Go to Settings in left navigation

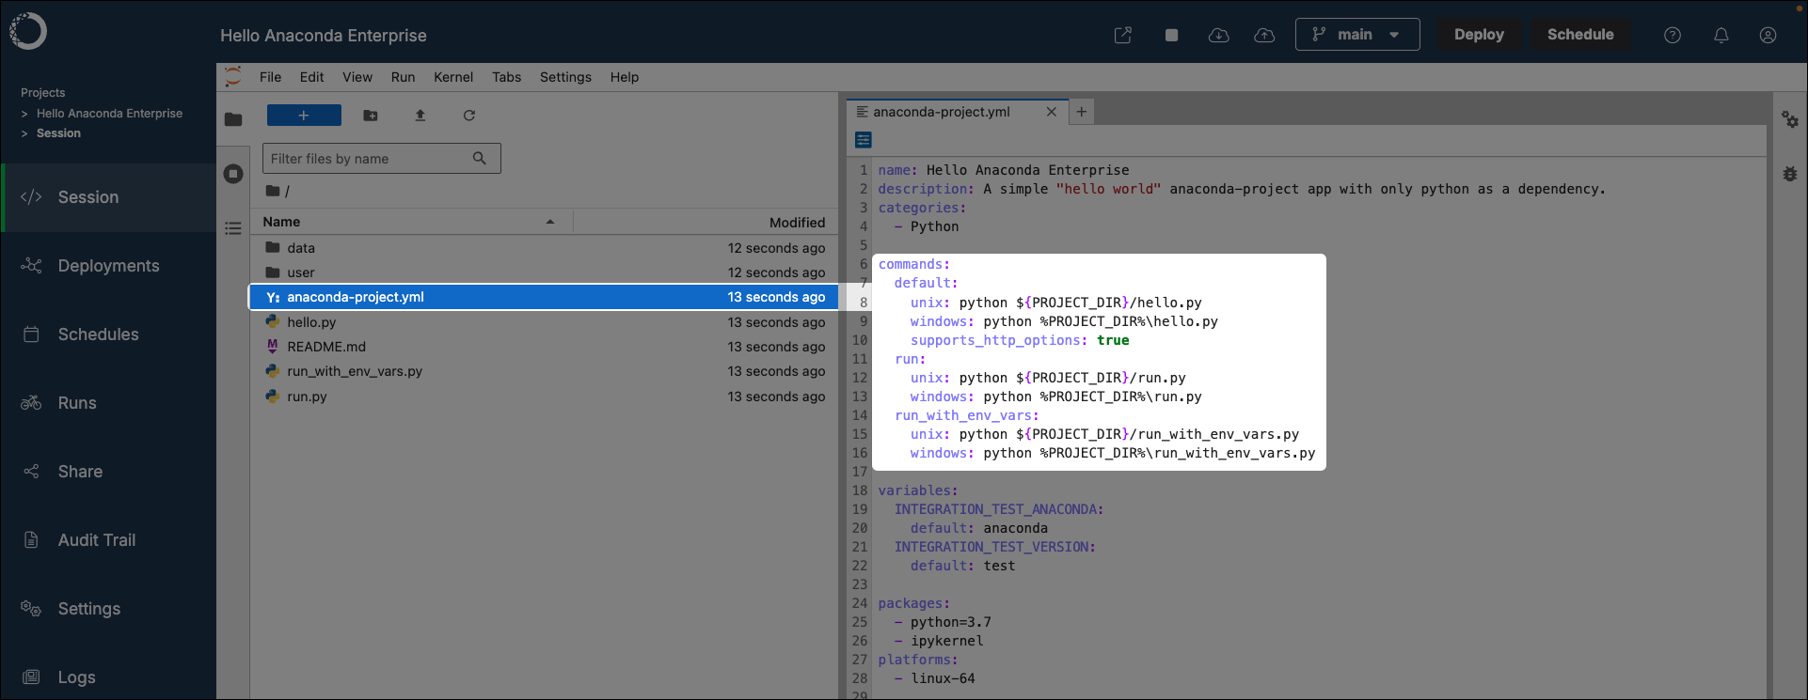(x=109, y=609)
